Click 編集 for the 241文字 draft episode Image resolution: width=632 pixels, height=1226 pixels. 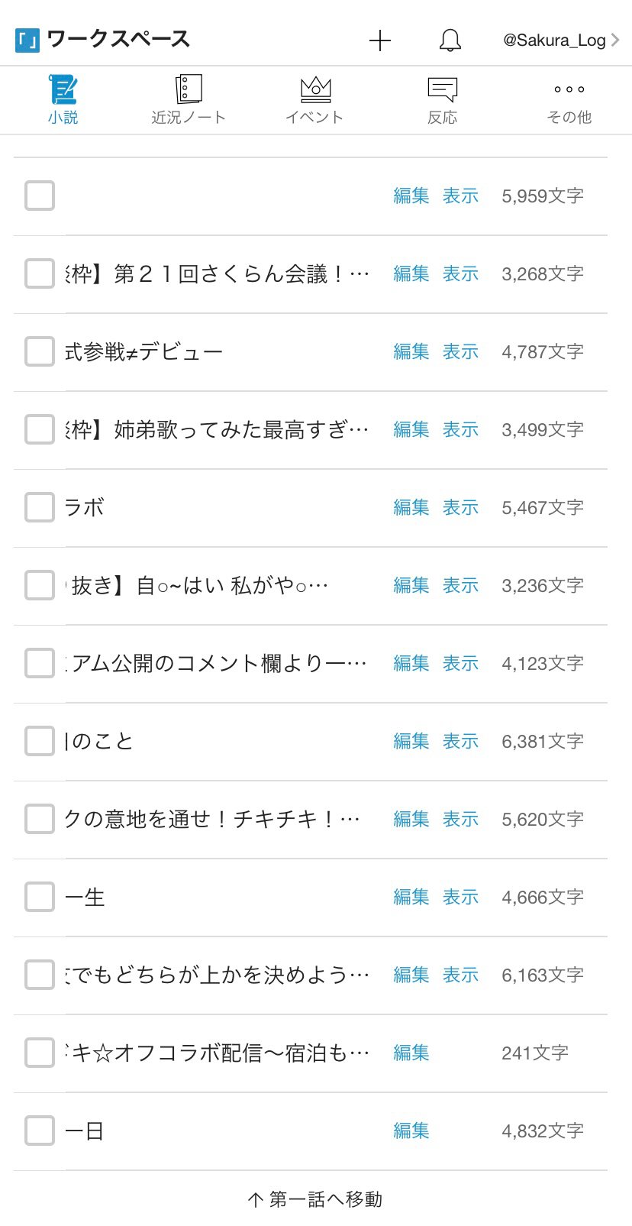click(411, 1053)
